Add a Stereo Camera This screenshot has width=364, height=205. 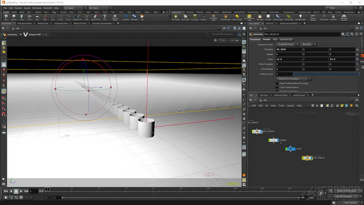tap(313, 17)
